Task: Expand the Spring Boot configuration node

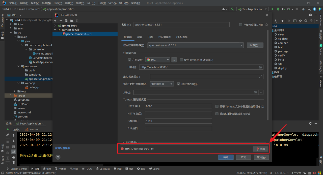Action: pos(55,26)
